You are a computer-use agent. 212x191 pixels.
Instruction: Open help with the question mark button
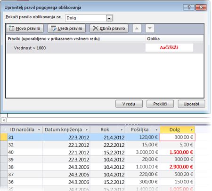(x=189, y=7)
